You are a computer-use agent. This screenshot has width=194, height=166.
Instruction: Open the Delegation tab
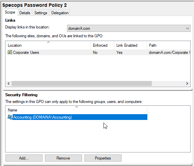click(60, 13)
